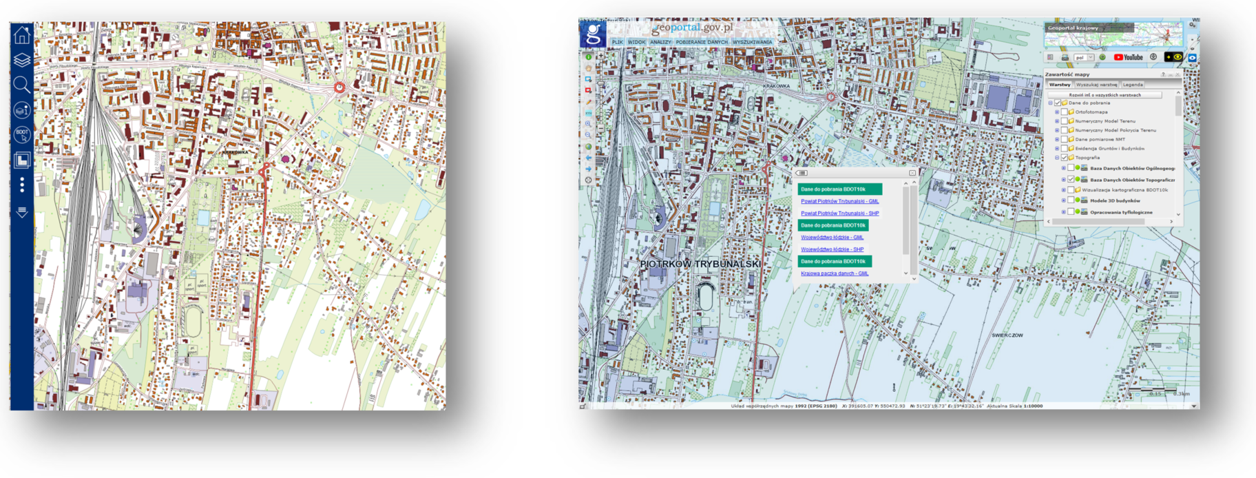Image resolution: width=1256 pixels, height=478 pixels.
Task: Click the YouTube icon in geoportal toolbar
Action: [1128, 57]
